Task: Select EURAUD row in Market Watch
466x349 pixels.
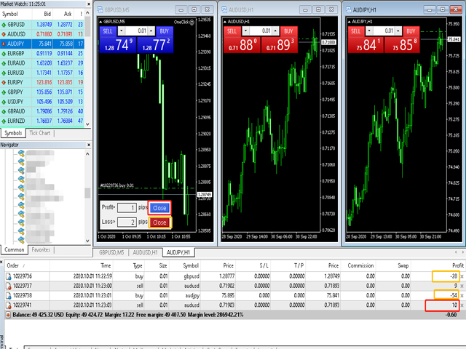Action: (x=42, y=63)
